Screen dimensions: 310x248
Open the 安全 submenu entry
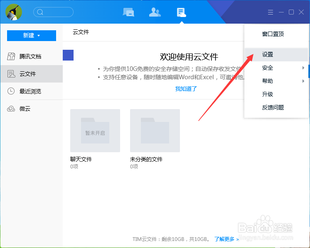(276, 68)
